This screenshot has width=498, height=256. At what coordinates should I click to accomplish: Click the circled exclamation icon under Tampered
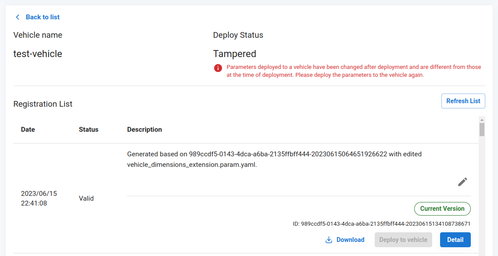coord(218,68)
